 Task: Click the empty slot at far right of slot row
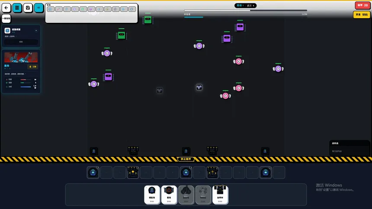pos(279,173)
